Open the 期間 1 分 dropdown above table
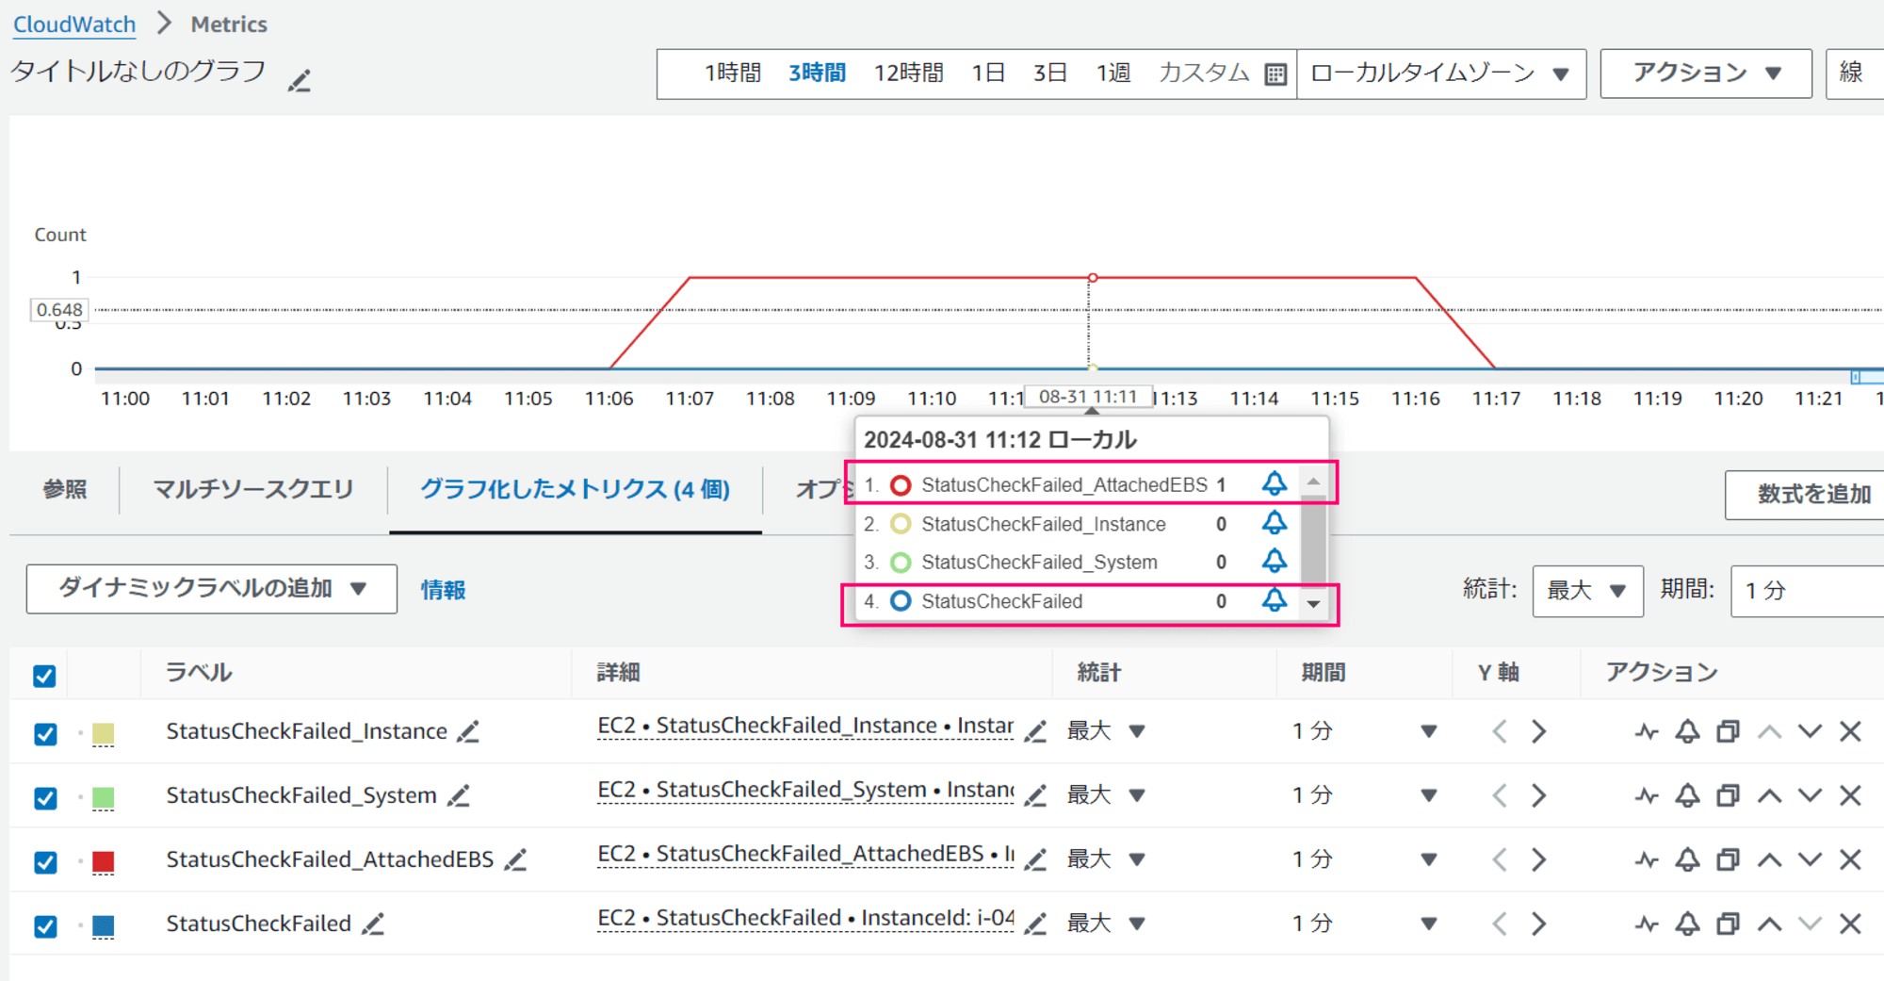 pyautogui.click(x=1807, y=591)
